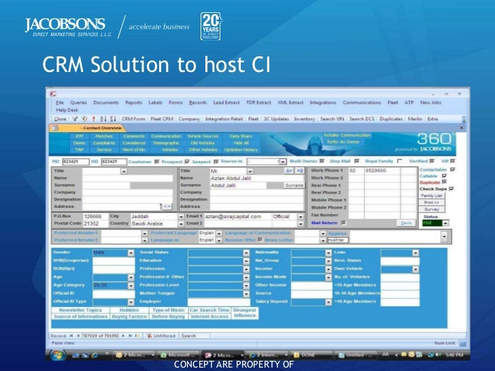Screen dimensions: 495x371
Task: Open the Preferred Retailer1 dropdown
Action: tap(145, 233)
